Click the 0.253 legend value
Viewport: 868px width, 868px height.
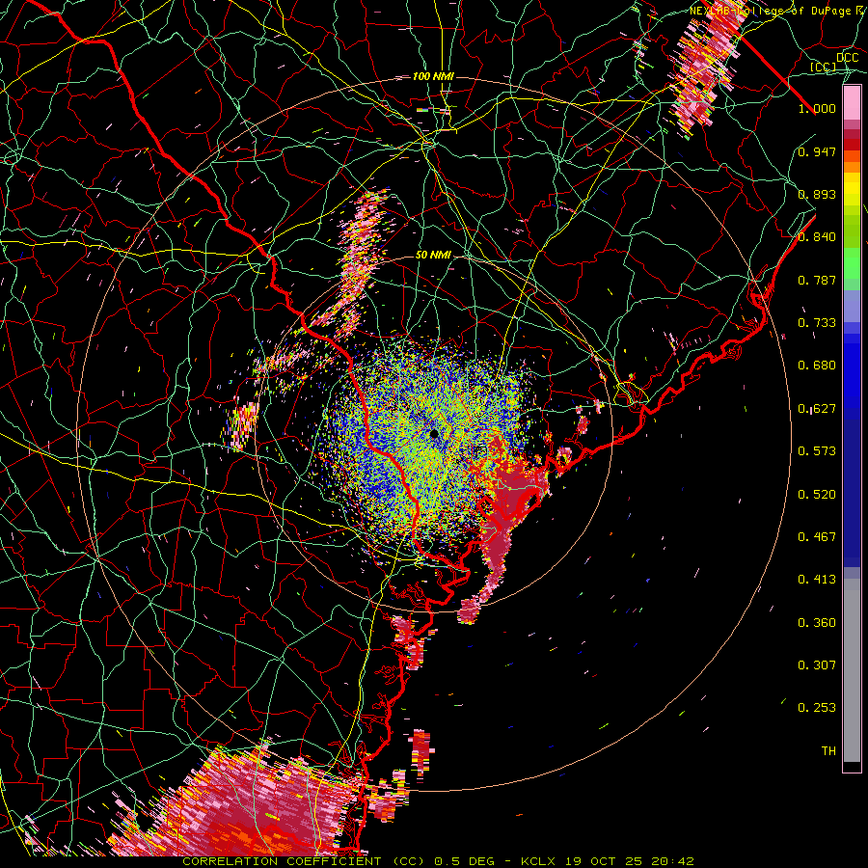[817, 708]
